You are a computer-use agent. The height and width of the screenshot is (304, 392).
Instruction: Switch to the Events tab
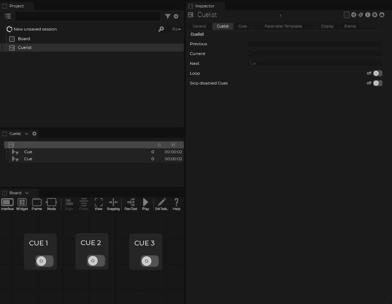[x=350, y=26]
